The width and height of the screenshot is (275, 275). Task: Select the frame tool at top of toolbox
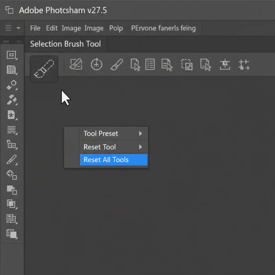pos(12,55)
